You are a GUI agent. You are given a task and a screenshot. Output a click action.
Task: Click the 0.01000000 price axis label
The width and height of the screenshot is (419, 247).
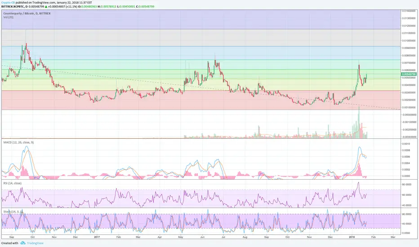(409, 40)
